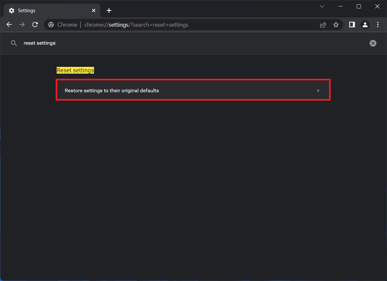
Task: Open Restore settings to their original defaults
Action: pyautogui.click(x=193, y=90)
